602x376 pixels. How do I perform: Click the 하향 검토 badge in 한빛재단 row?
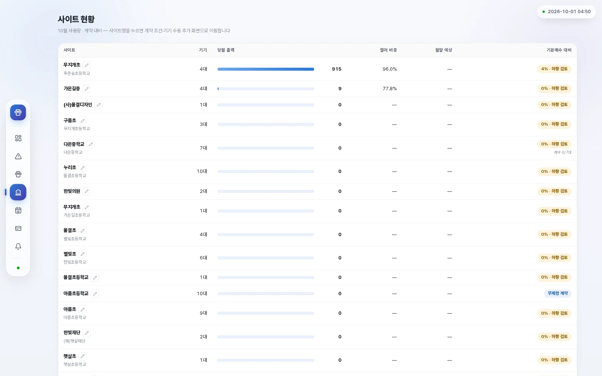(554, 337)
